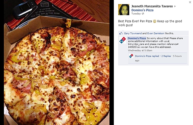Click the arrow icon beside the poster's name

[x=175, y=6]
